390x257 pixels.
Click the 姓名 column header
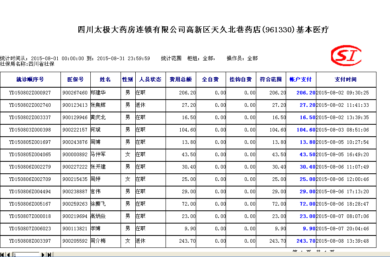pos(105,79)
